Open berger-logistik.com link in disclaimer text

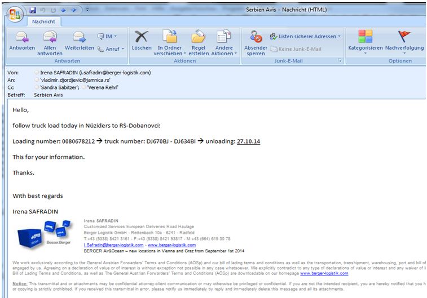324,273
